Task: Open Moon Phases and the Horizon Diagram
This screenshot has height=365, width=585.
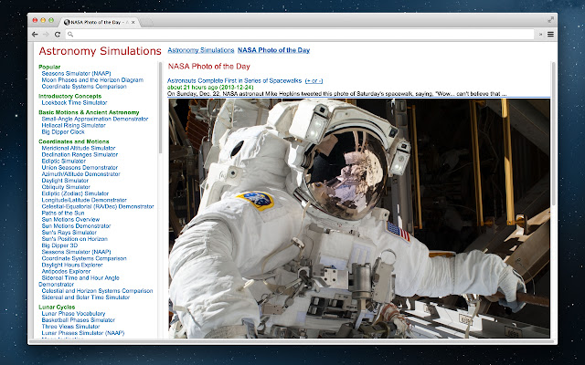Action: [x=92, y=79]
